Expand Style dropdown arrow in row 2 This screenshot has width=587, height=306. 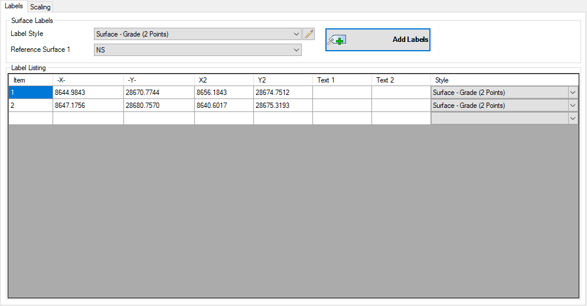pyautogui.click(x=572, y=106)
